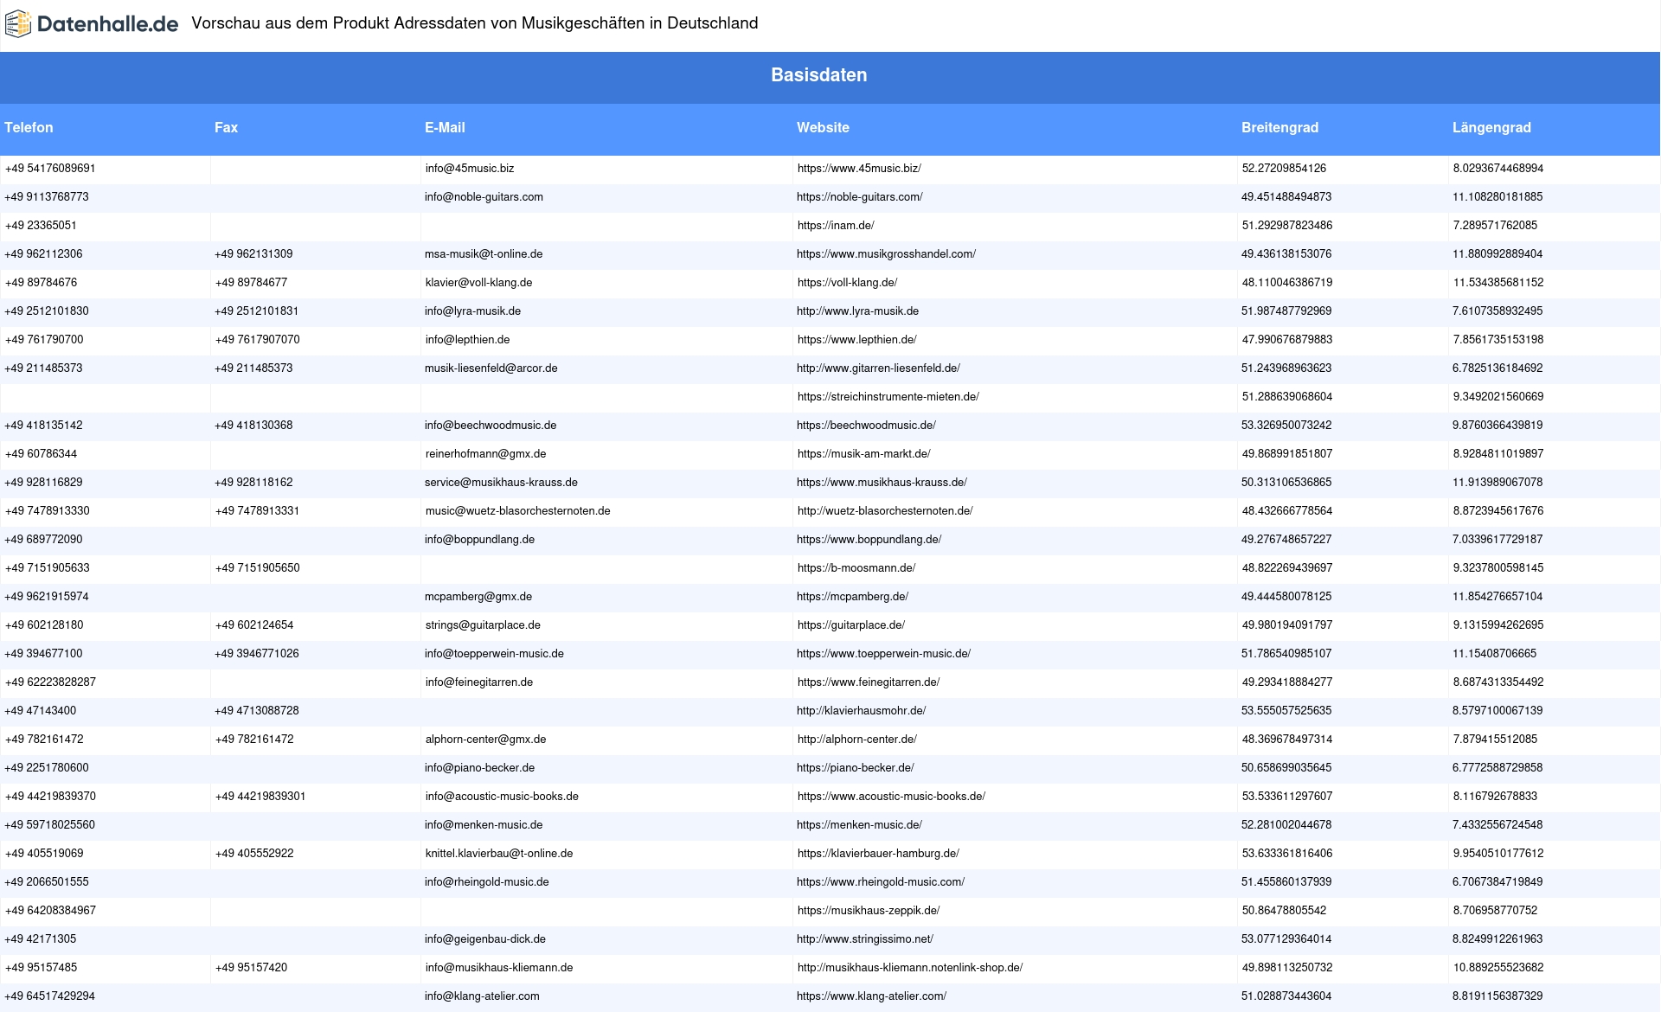The width and height of the screenshot is (1661, 1012).
Task: Click email info@45music.biz
Action: (x=470, y=169)
